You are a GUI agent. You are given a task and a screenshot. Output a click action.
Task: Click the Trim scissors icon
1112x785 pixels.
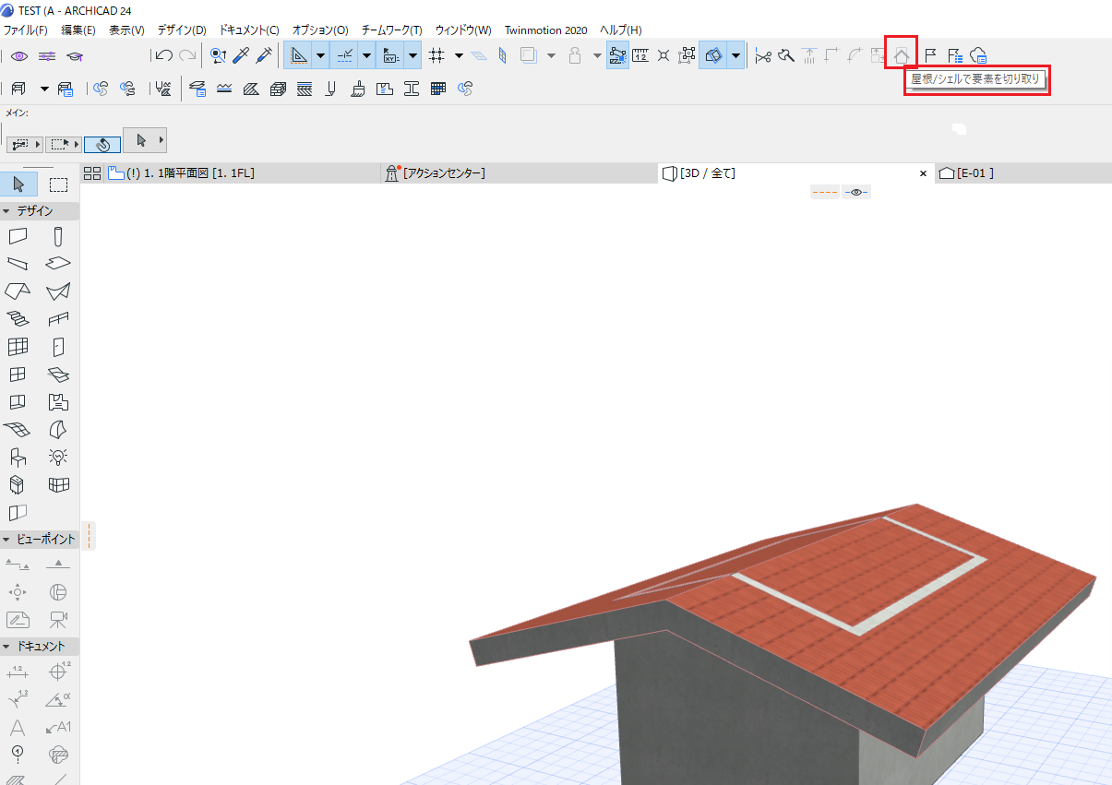click(x=763, y=56)
